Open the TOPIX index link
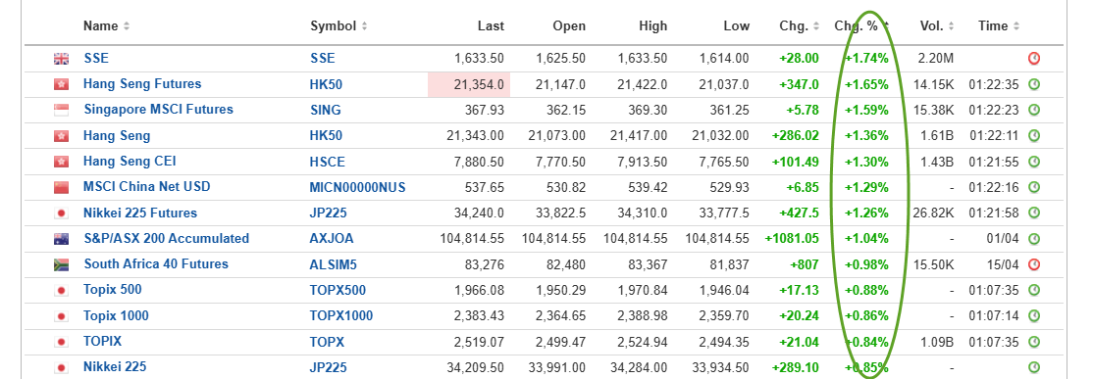Viewport: 1093px width, 379px height. click(x=102, y=342)
